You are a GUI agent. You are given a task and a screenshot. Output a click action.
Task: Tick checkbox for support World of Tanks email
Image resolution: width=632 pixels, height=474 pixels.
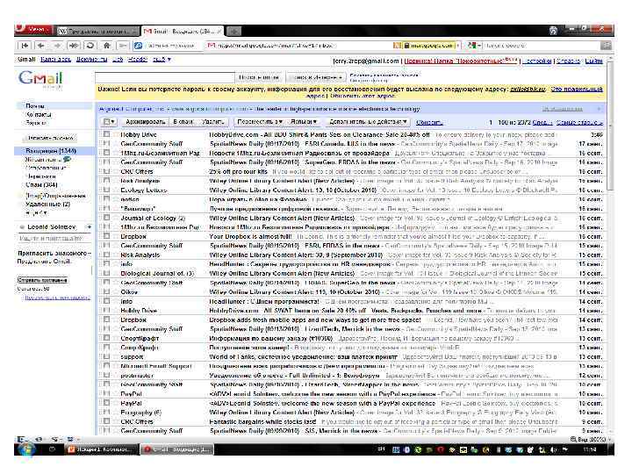tap(106, 356)
